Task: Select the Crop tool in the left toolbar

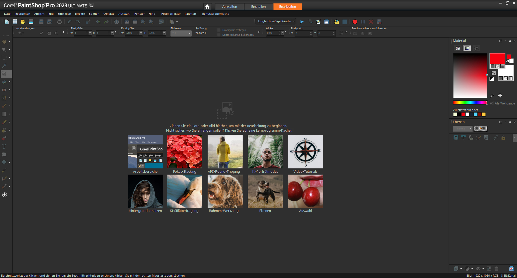Action: click(x=4, y=74)
